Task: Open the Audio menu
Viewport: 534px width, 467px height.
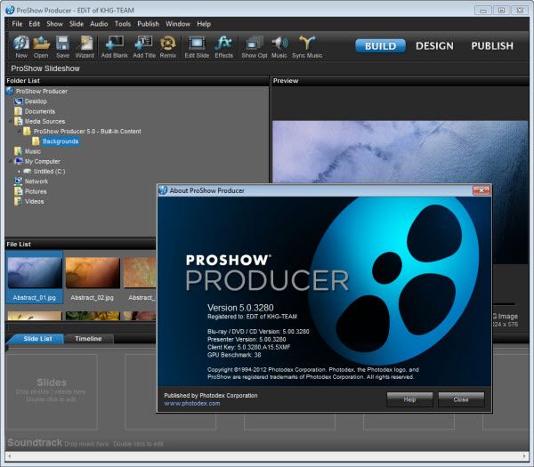Action: [x=99, y=24]
